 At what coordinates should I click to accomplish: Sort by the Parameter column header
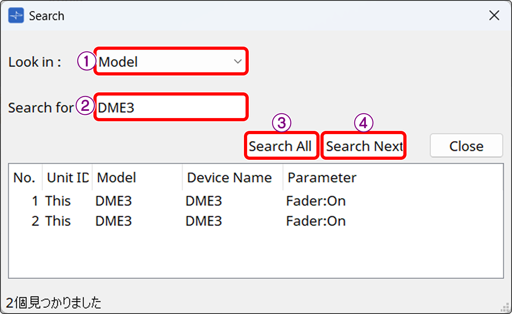pyautogui.click(x=321, y=177)
